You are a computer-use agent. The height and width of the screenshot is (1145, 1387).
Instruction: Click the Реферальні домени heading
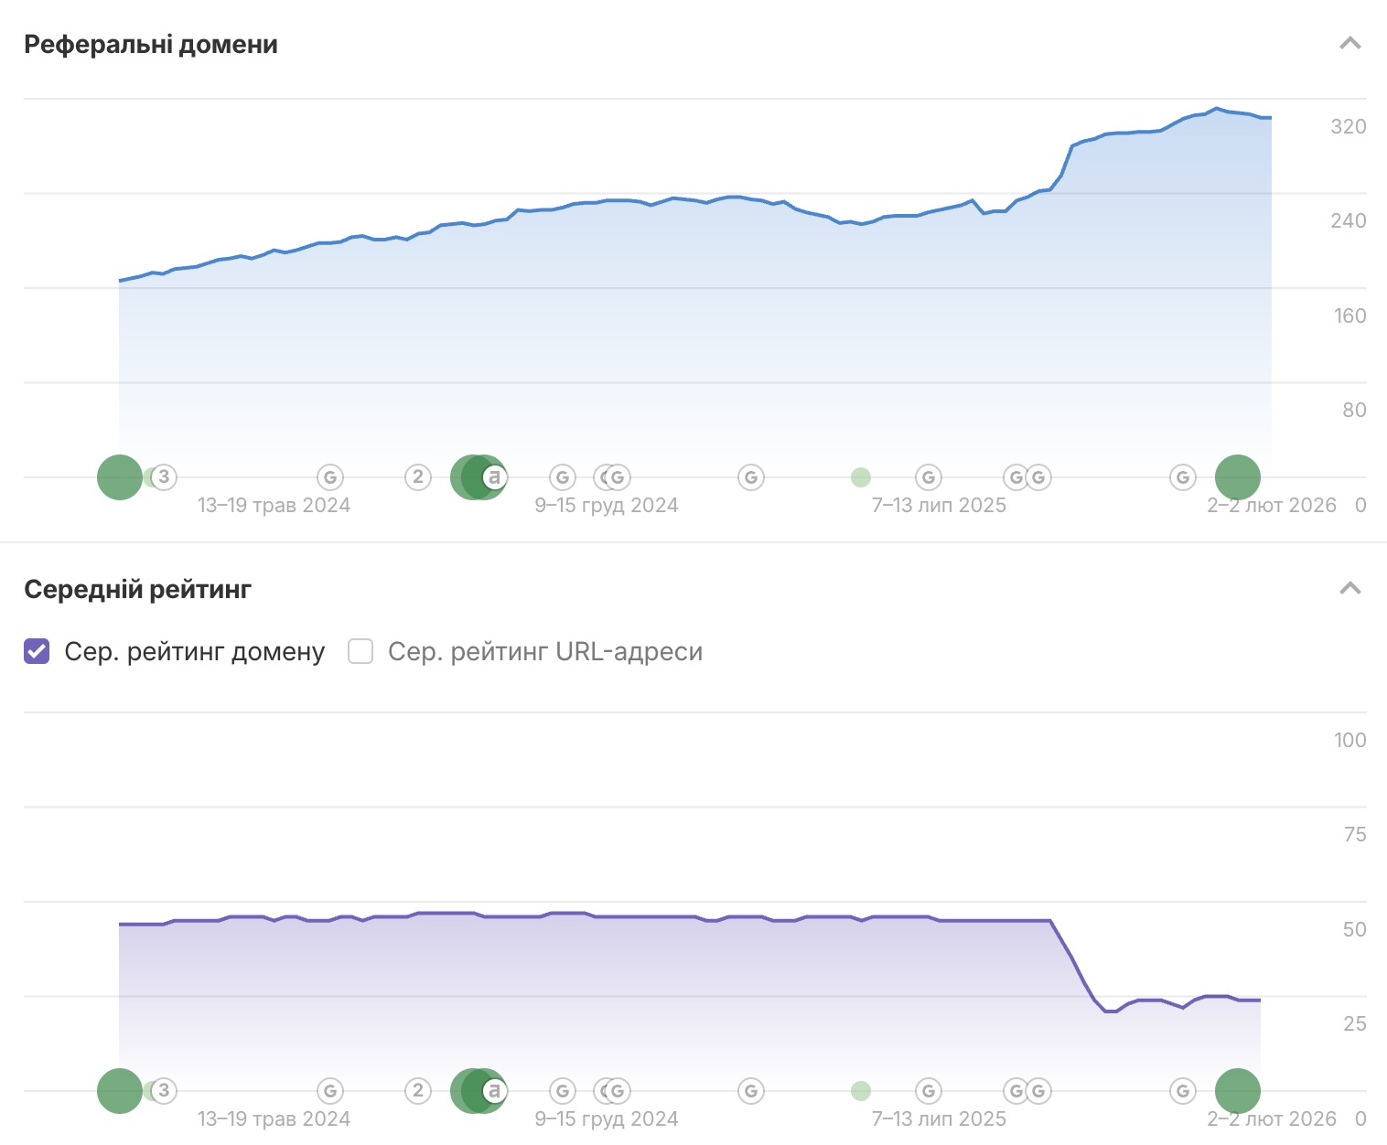[x=151, y=45]
